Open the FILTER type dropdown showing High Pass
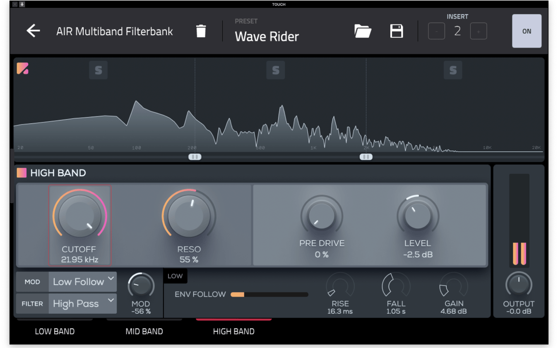The image size is (558, 348). click(82, 304)
